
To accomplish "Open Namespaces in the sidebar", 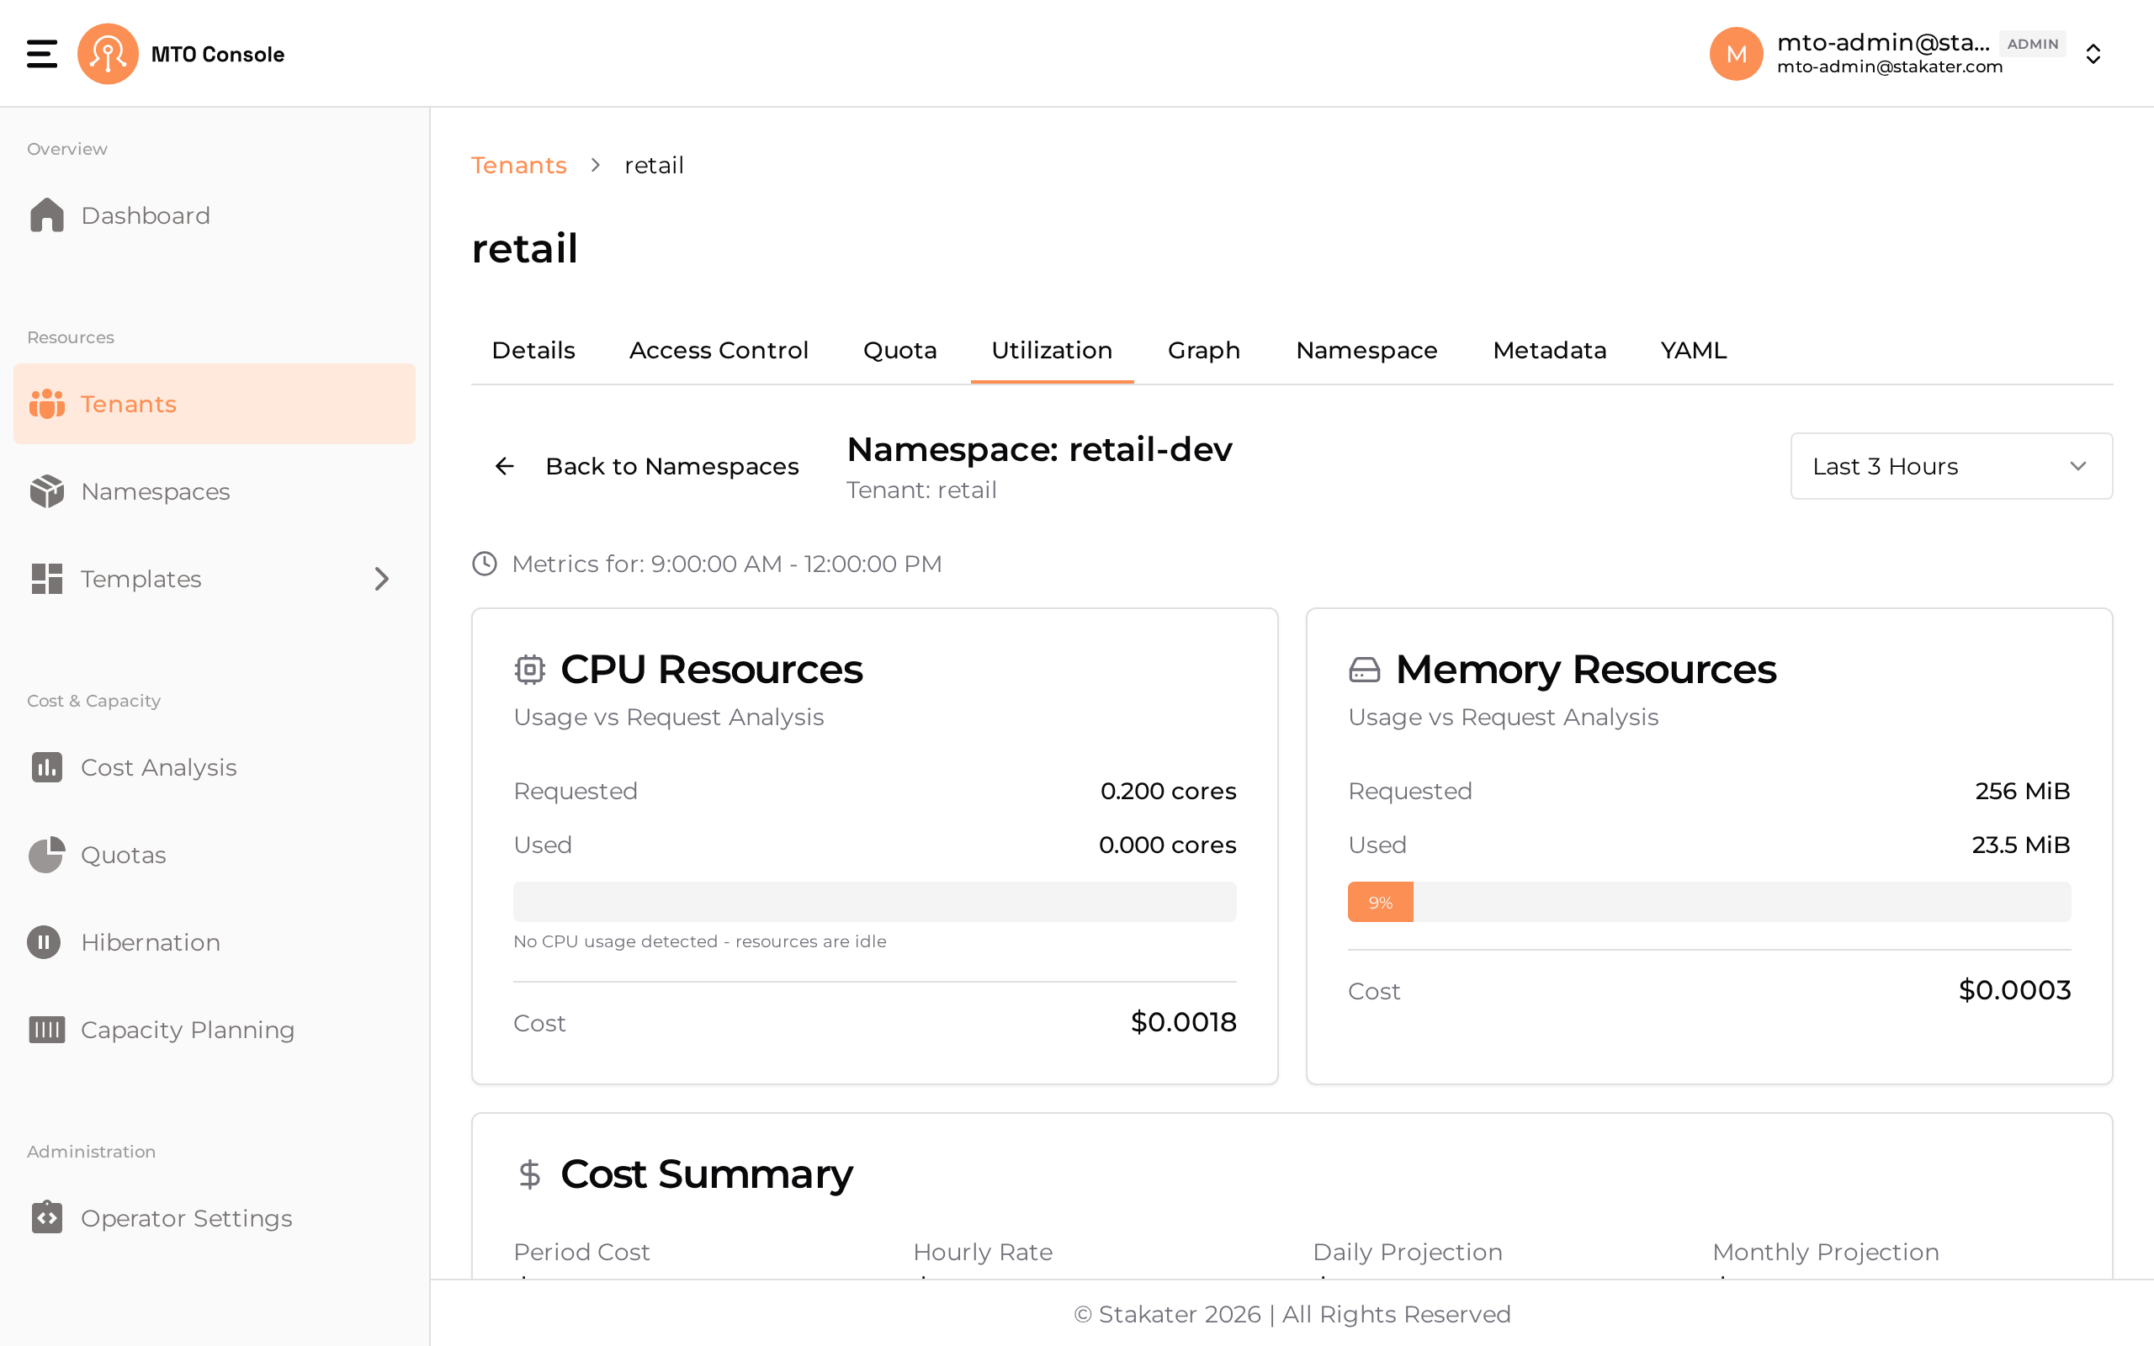I will pyautogui.click(x=215, y=491).
